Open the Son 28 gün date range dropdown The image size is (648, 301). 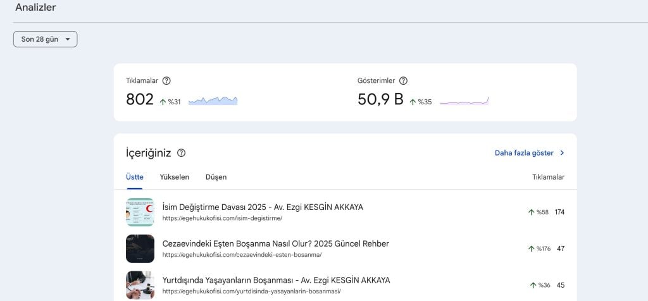(x=45, y=39)
